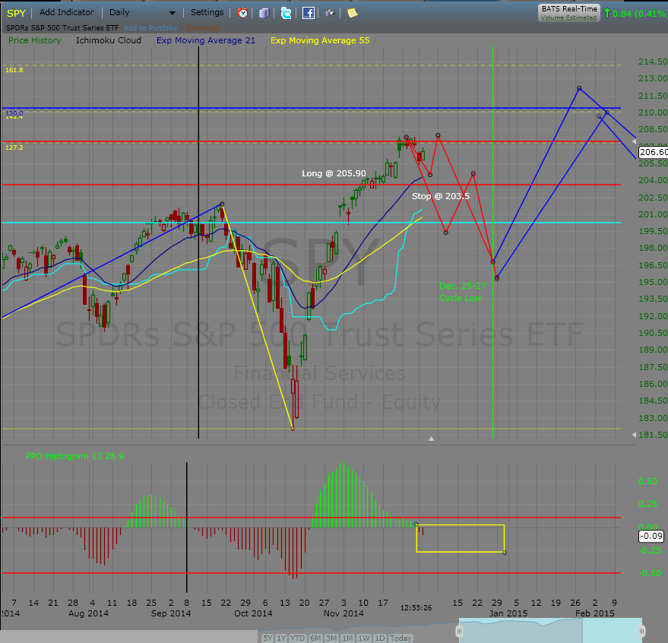Set range to 3M
The image size is (668, 643).
(331, 638)
